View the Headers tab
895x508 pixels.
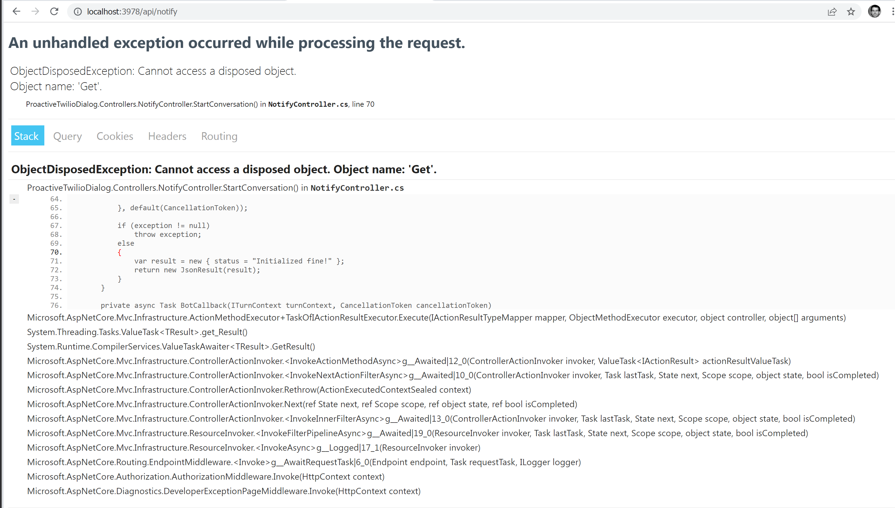pyautogui.click(x=167, y=136)
